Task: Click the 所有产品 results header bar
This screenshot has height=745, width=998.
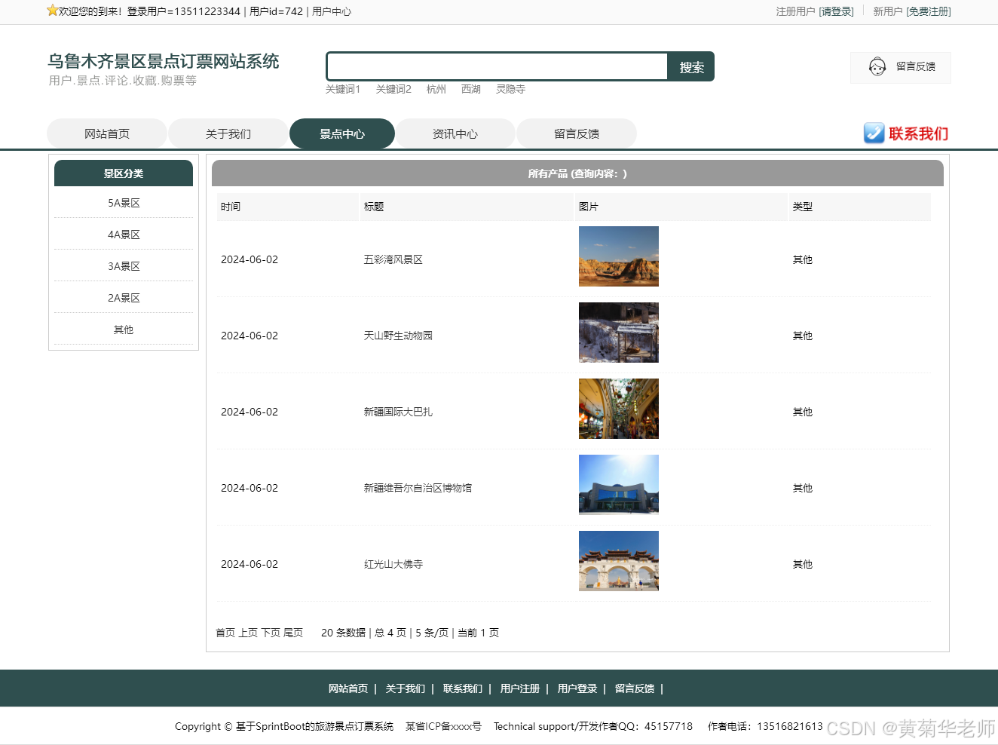Action: [x=577, y=173]
